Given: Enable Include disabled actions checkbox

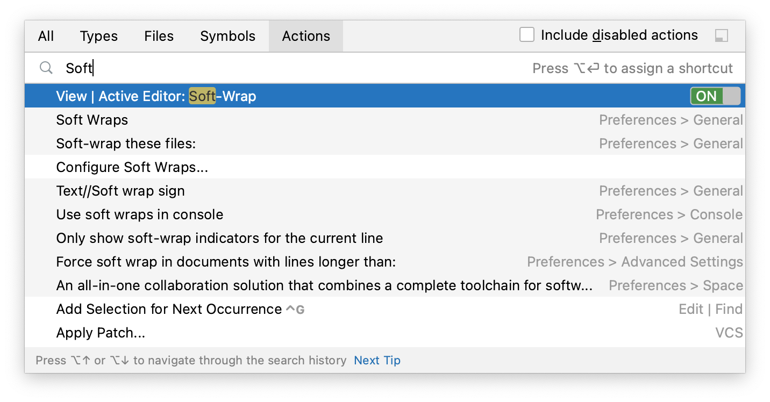Looking at the screenshot, I should [x=527, y=35].
